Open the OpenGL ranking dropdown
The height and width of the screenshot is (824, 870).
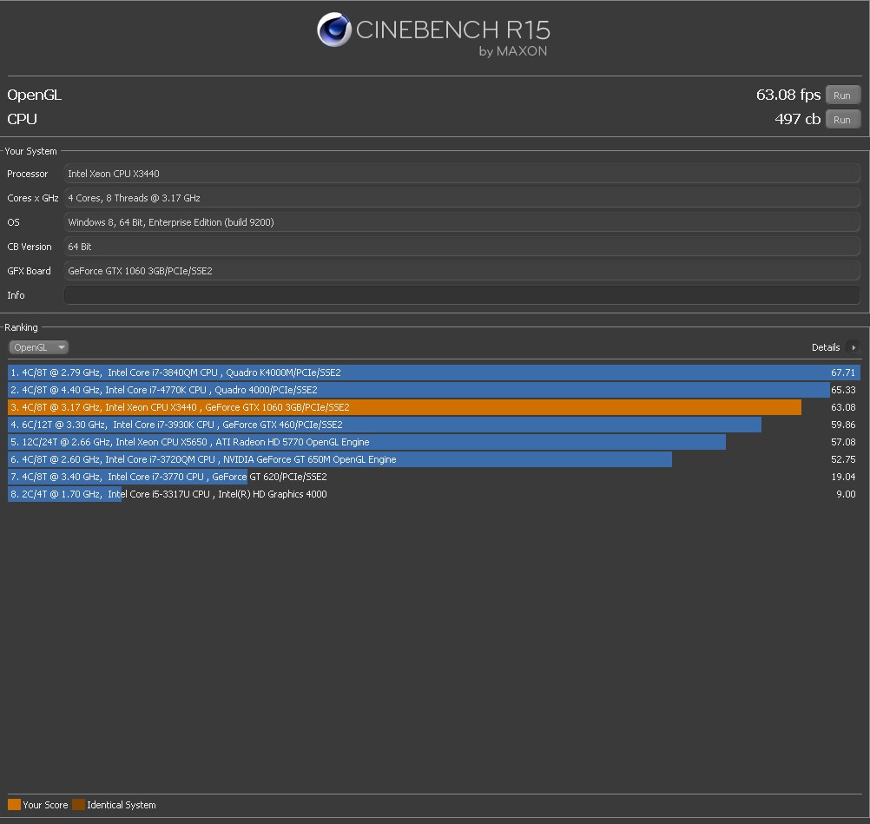point(39,347)
